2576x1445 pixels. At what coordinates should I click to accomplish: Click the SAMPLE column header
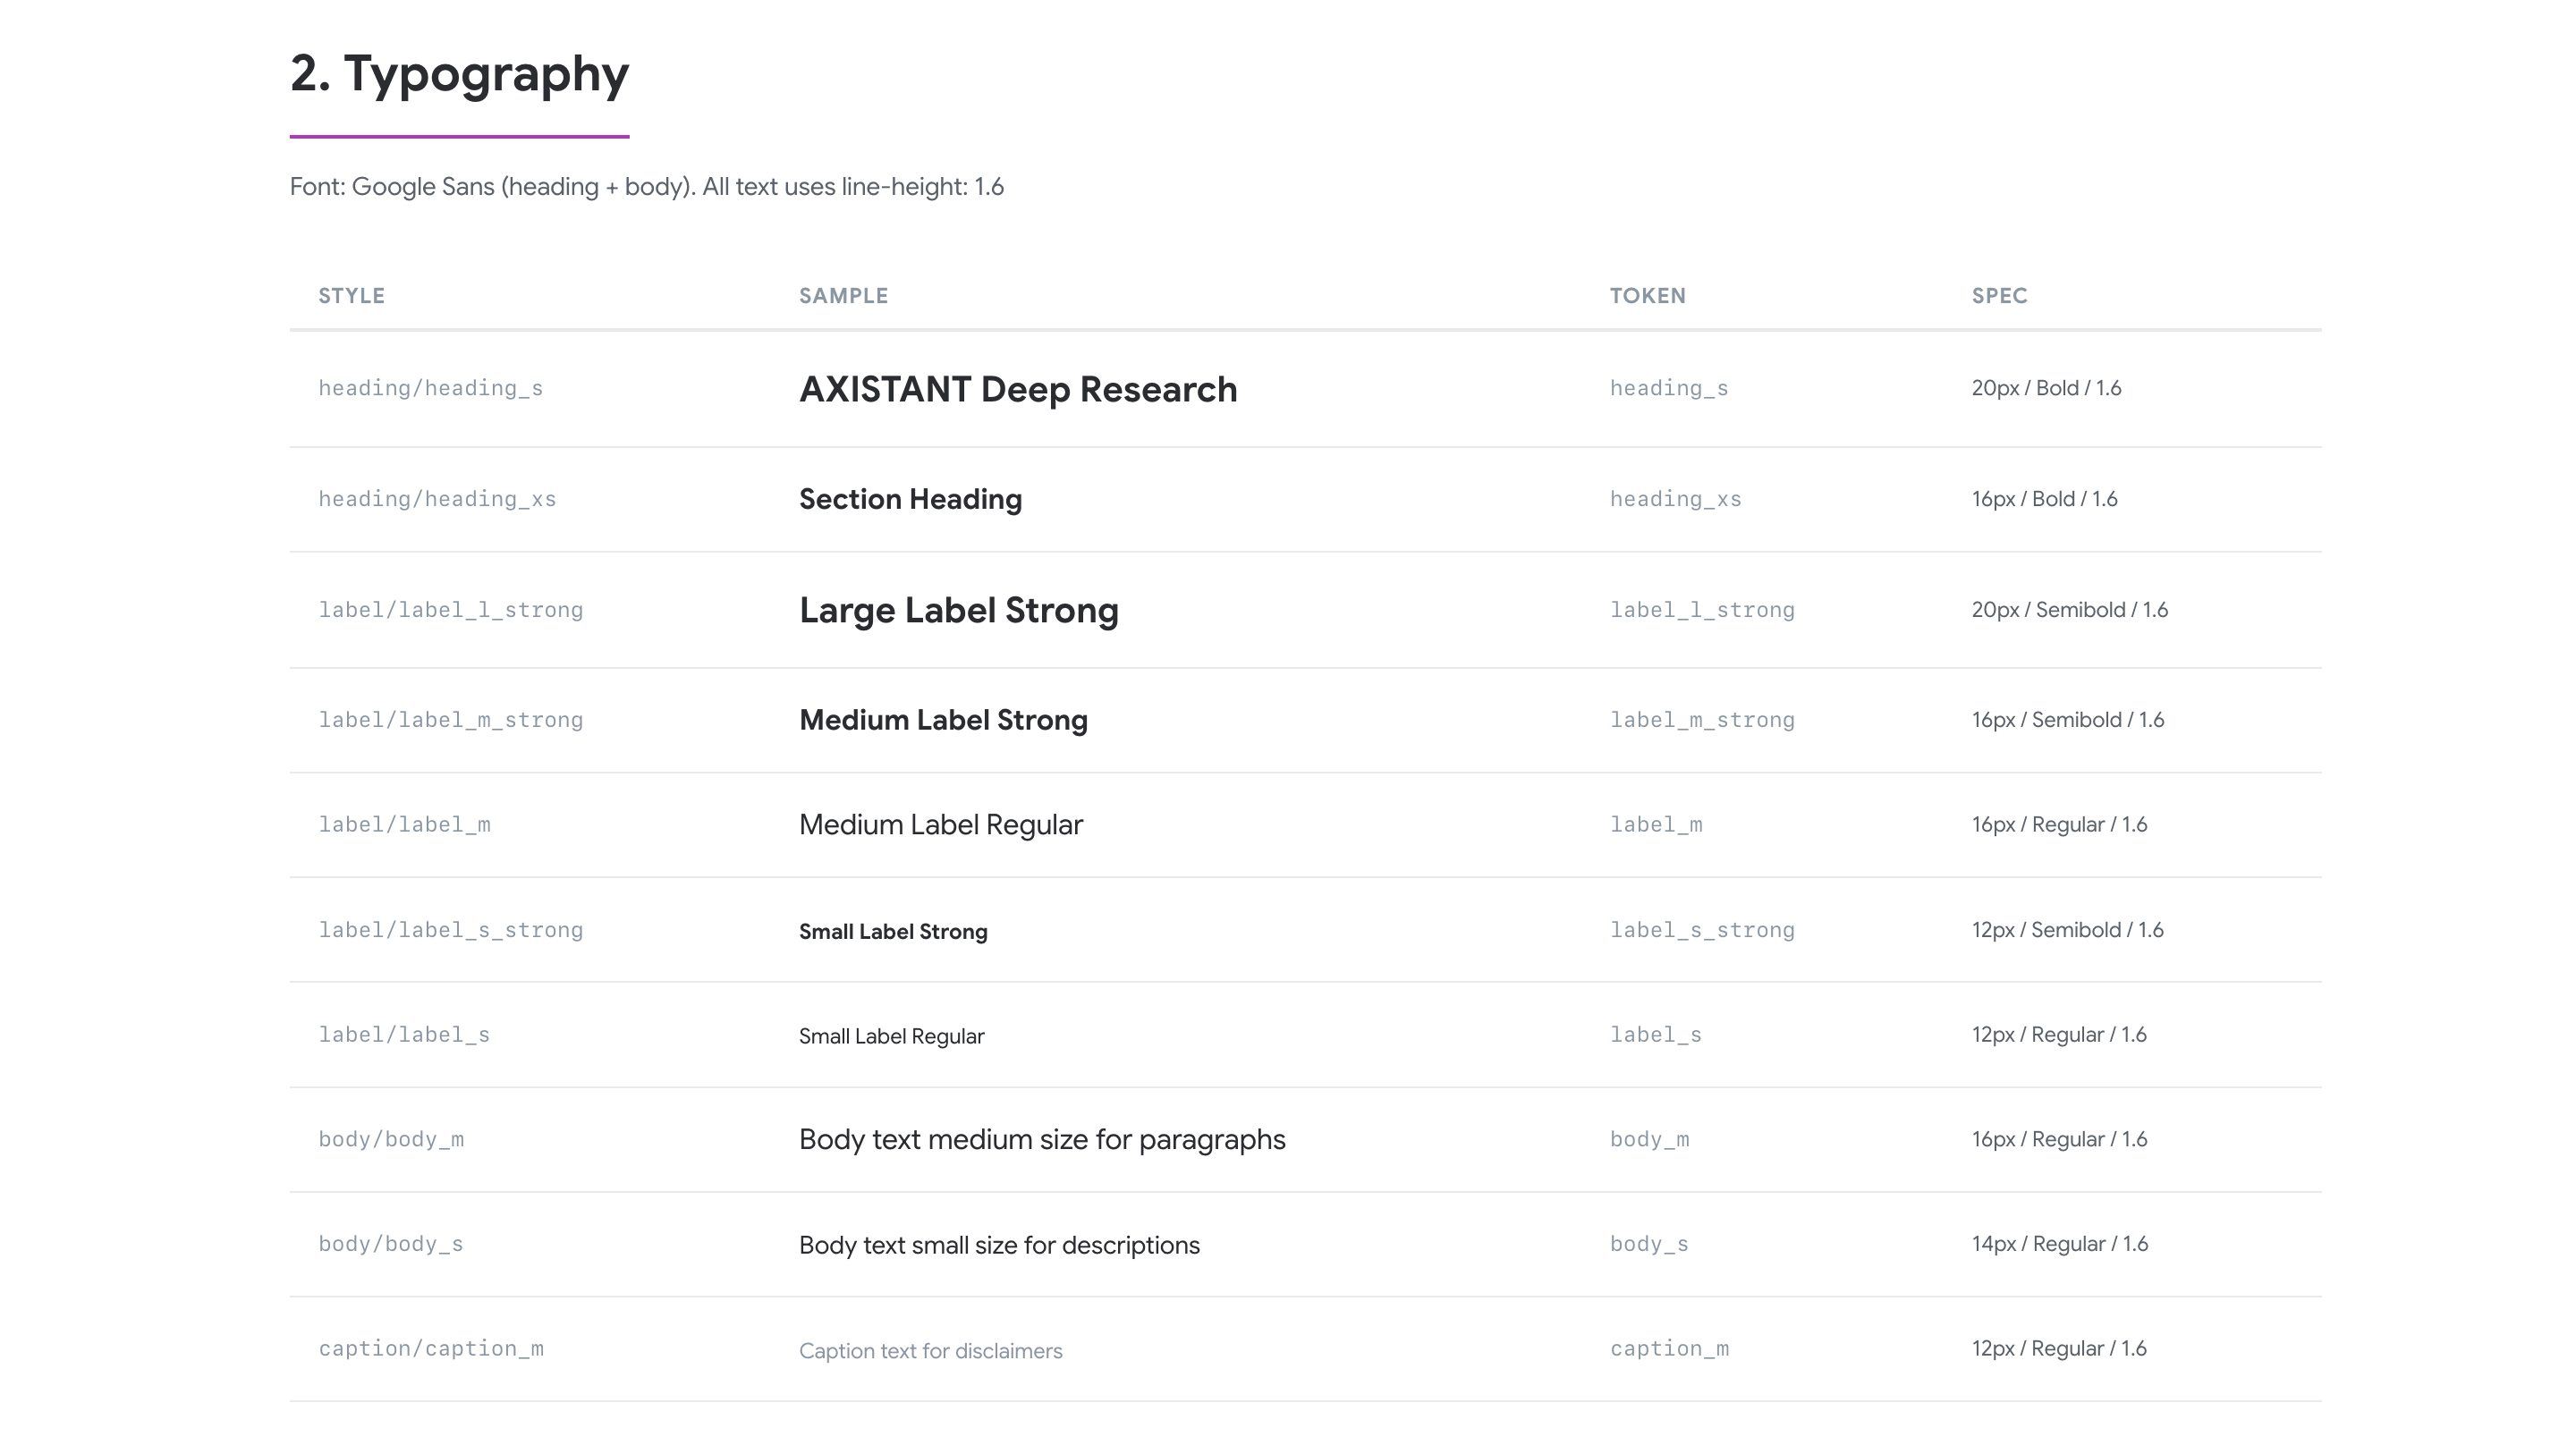[x=843, y=296]
